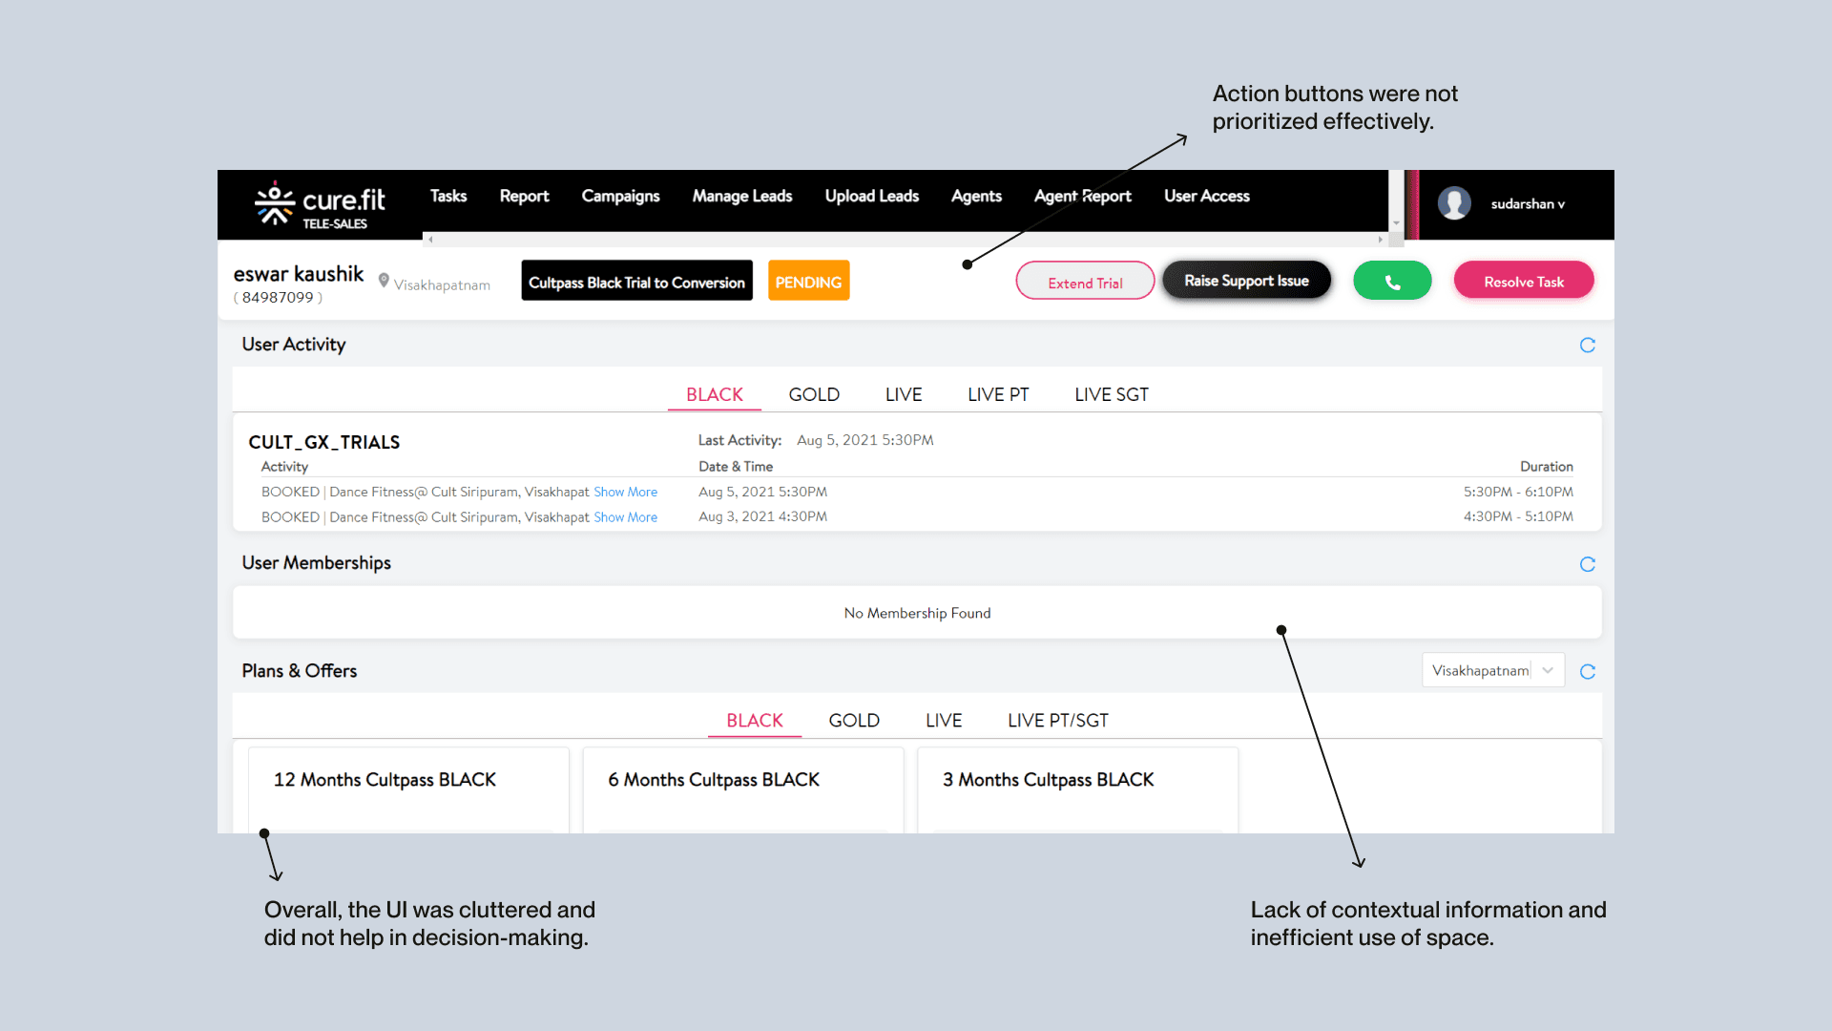
Task: Click the location pin icon beside Visakhapatnam
Action: coord(384,281)
